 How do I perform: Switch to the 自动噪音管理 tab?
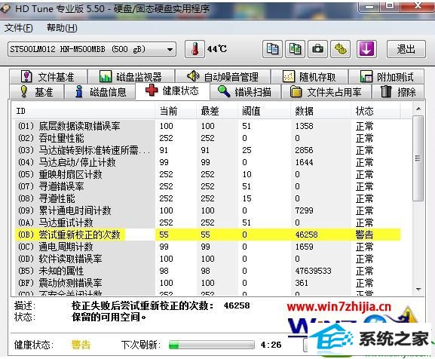click(x=222, y=77)
